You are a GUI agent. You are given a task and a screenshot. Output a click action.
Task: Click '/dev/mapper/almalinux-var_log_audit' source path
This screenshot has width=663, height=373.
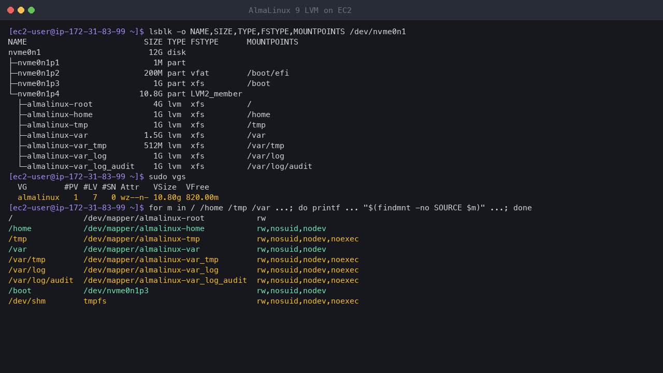point(165,280)
